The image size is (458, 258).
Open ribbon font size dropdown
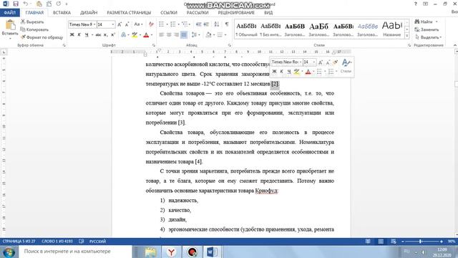113,24
